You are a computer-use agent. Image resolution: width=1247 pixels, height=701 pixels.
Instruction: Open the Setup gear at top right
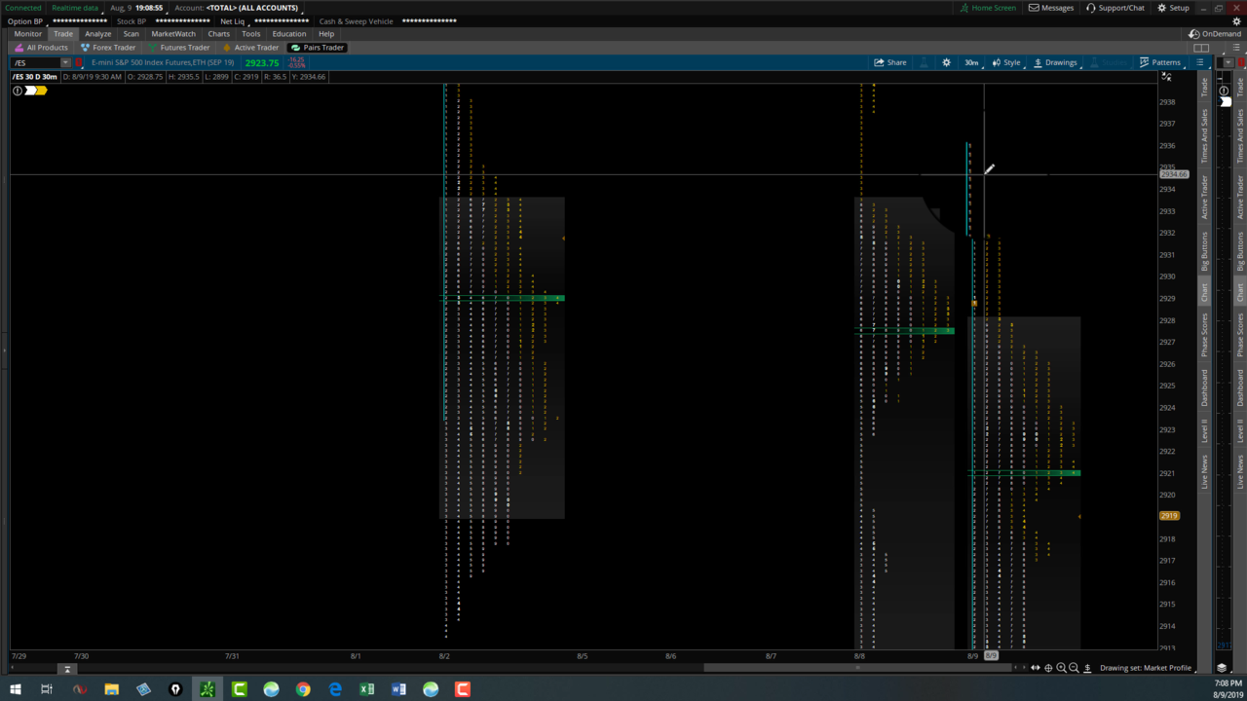[1161, 8]
